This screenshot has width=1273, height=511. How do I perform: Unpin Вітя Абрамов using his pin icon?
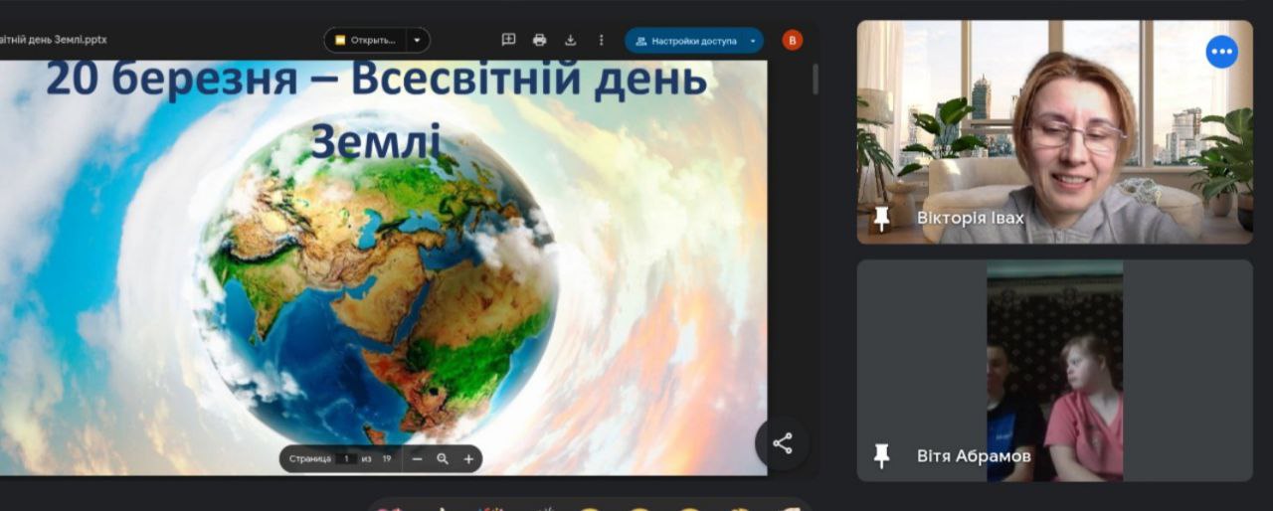(881, 455)
